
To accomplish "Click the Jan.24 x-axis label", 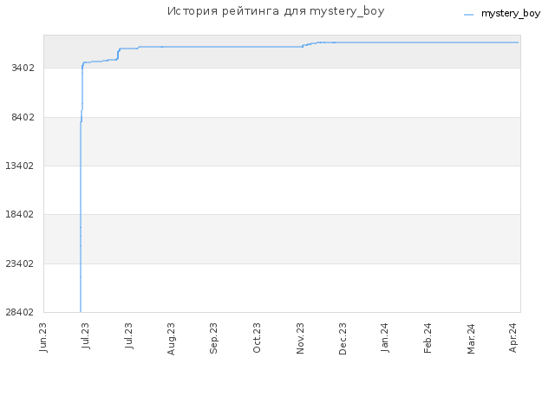I will (x=385, y=337).
